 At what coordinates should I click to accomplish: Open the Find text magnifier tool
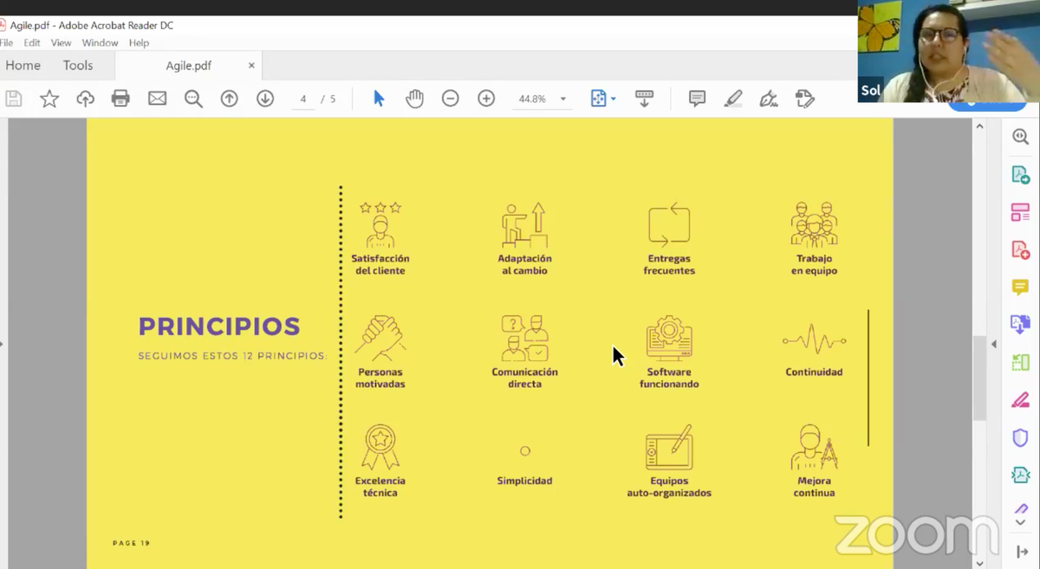[193, 99]
